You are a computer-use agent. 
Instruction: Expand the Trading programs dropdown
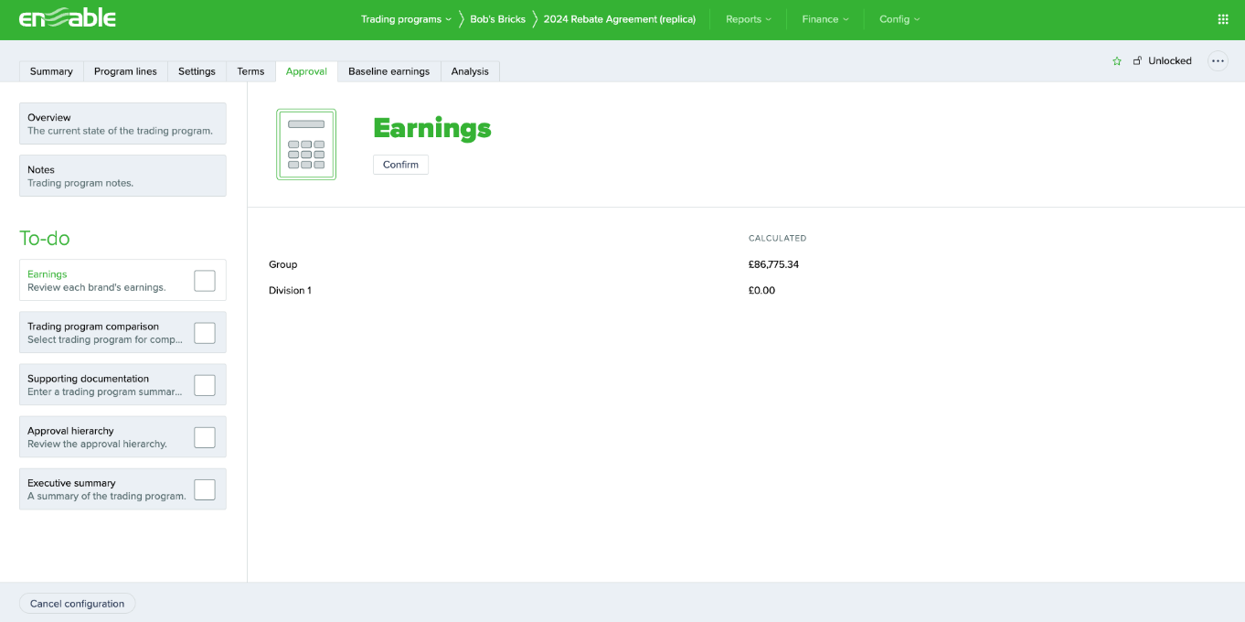click(x=406, y=19)
